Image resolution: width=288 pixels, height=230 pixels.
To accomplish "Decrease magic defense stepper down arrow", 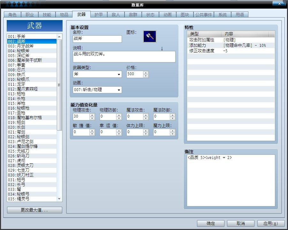I will (172, 118).
